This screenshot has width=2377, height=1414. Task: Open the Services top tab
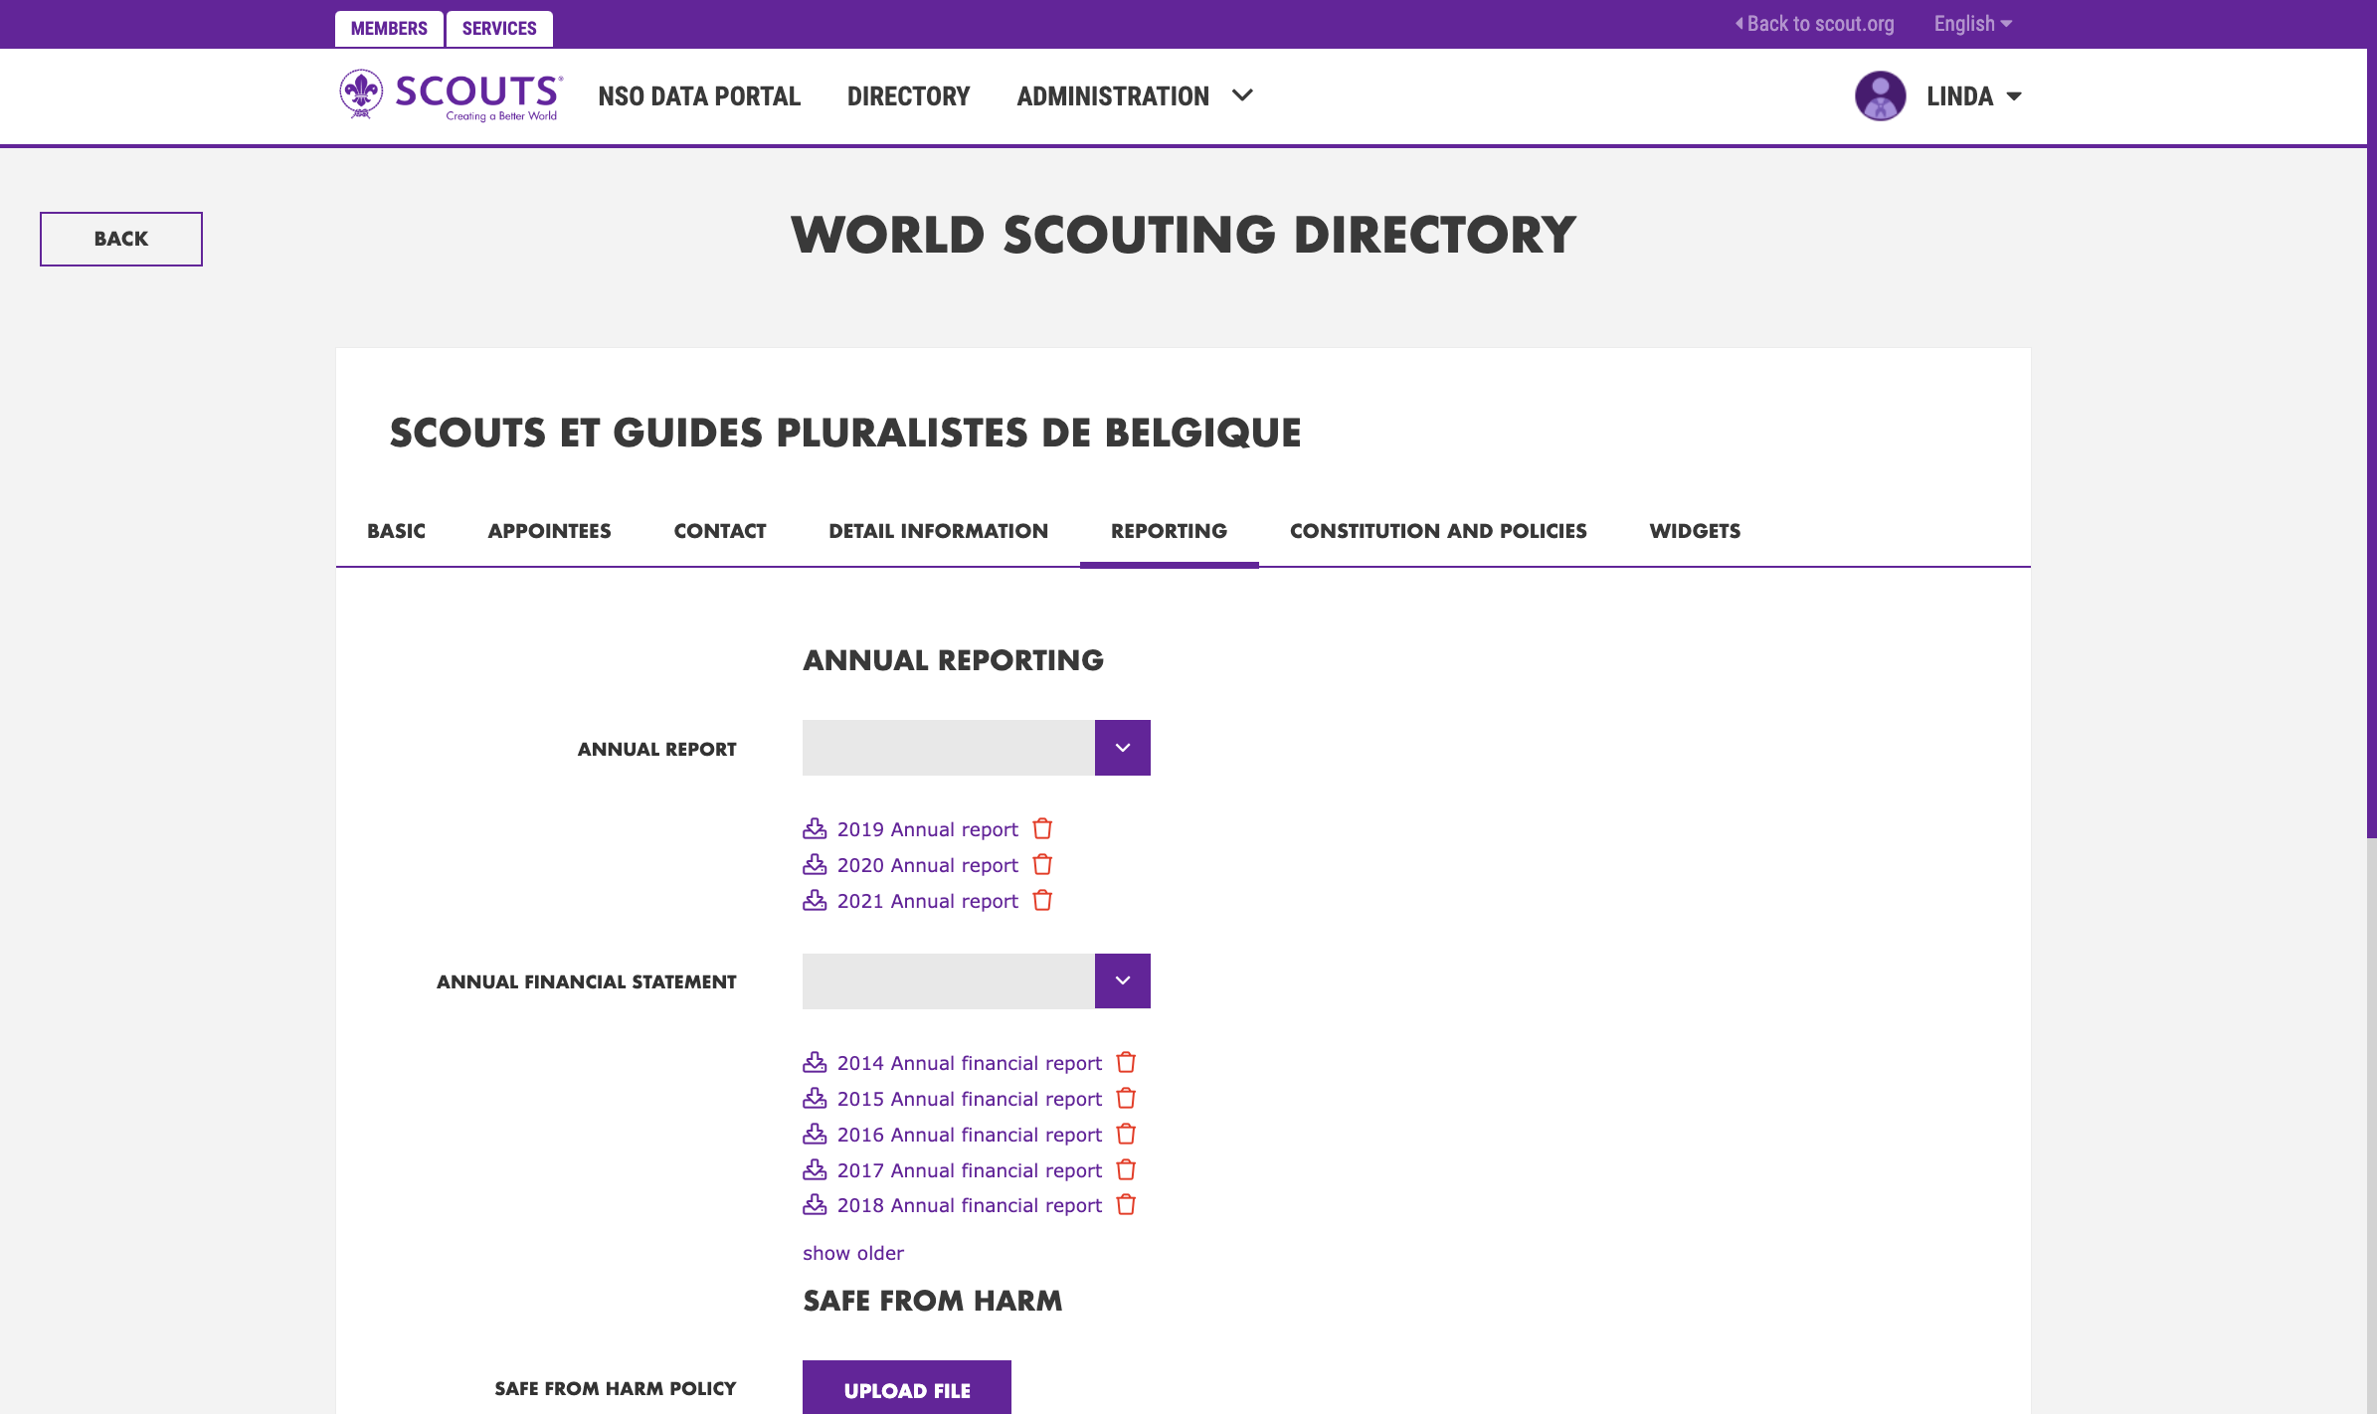pyautogui.click(x=499, y=28)
